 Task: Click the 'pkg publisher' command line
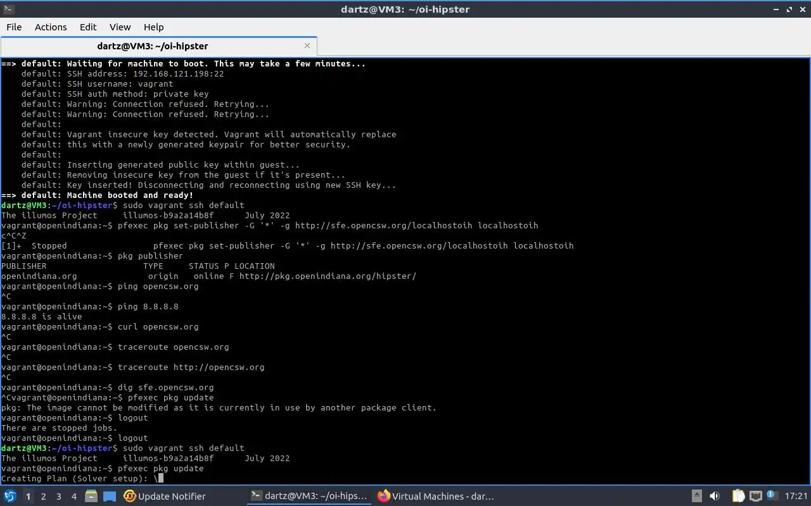click(92, 256)
